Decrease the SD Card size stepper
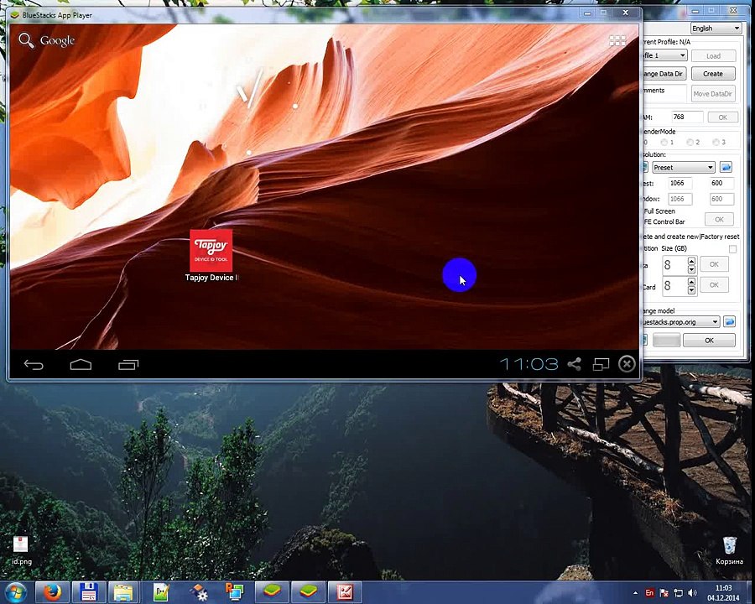The image size is (755, 604). coord(691,290)
